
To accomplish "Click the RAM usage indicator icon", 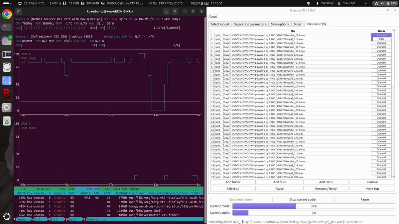I will [64, 3].
